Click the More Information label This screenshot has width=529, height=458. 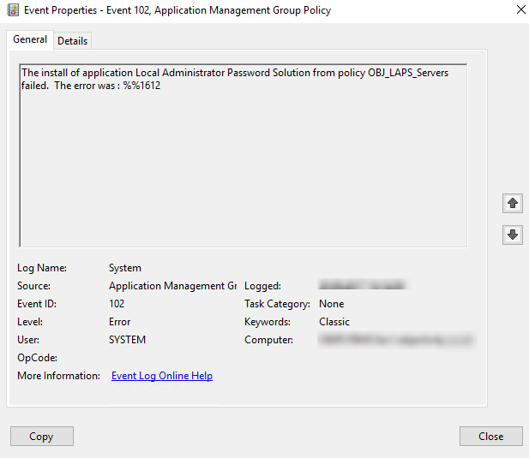pyautogui.click(x=58, y=376)
